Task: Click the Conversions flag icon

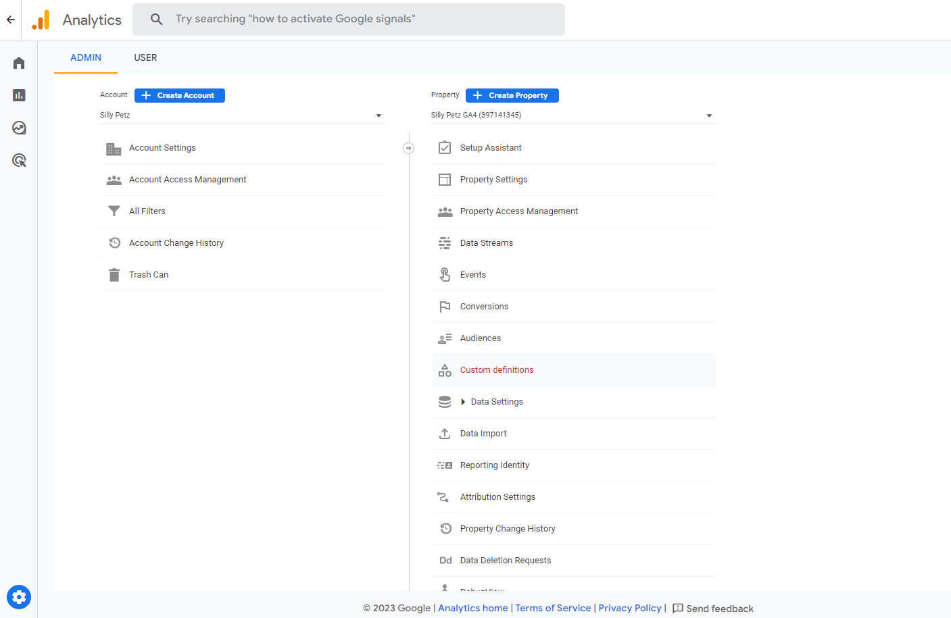Action: tap(445, 307)
